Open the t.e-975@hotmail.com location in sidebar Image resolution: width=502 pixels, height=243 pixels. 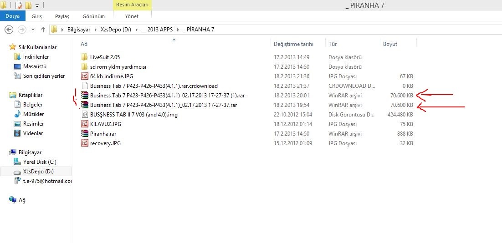(x=47, y=181)
